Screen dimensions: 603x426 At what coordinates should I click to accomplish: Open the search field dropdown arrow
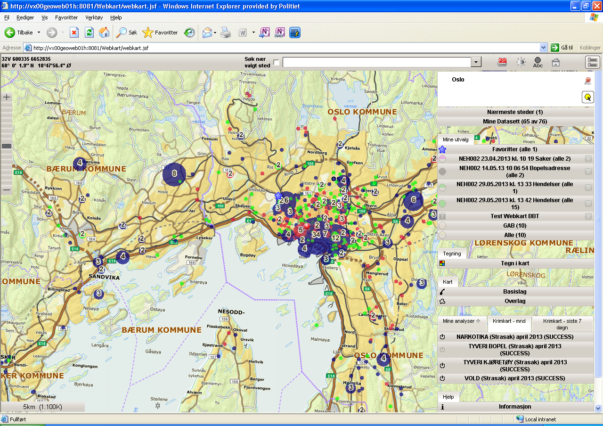tap(476, 62)
